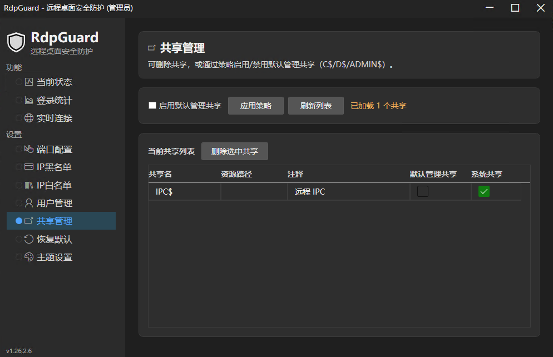
Task: Click the 恢复默认 undo arrow icon
Action: (29, 239)
